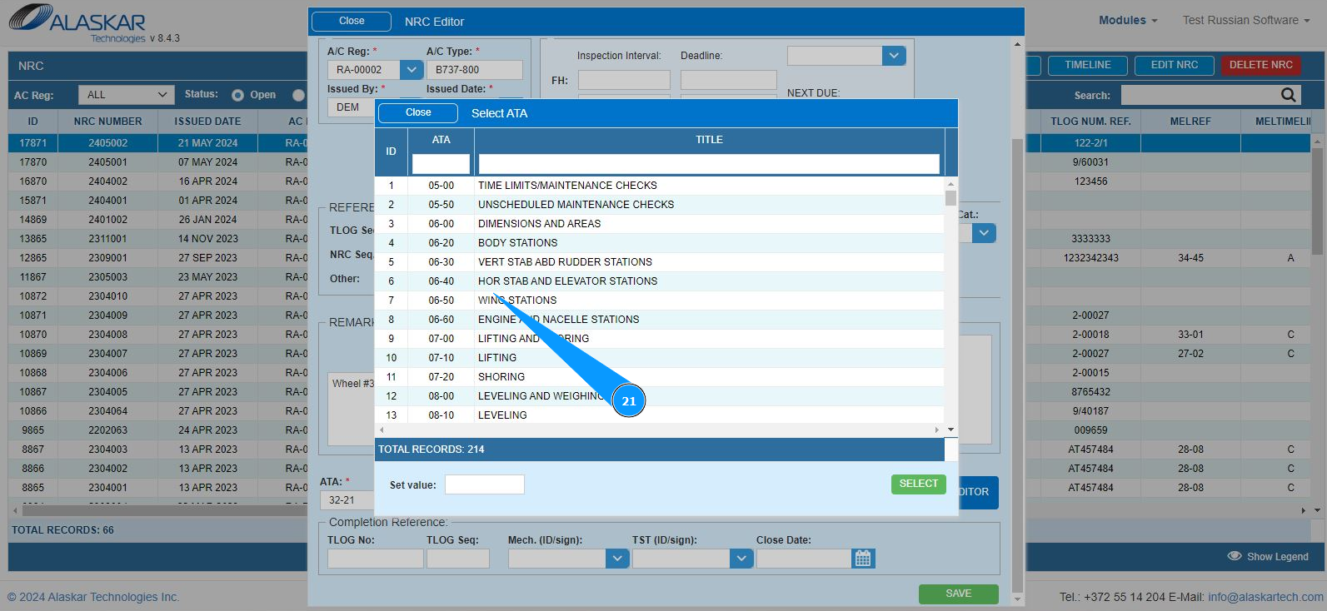This screenshot has width=1327, height=611.
Task: Sort NRC table by MELREF column header
Action: pyautogui.click(x=1190, y=122)
